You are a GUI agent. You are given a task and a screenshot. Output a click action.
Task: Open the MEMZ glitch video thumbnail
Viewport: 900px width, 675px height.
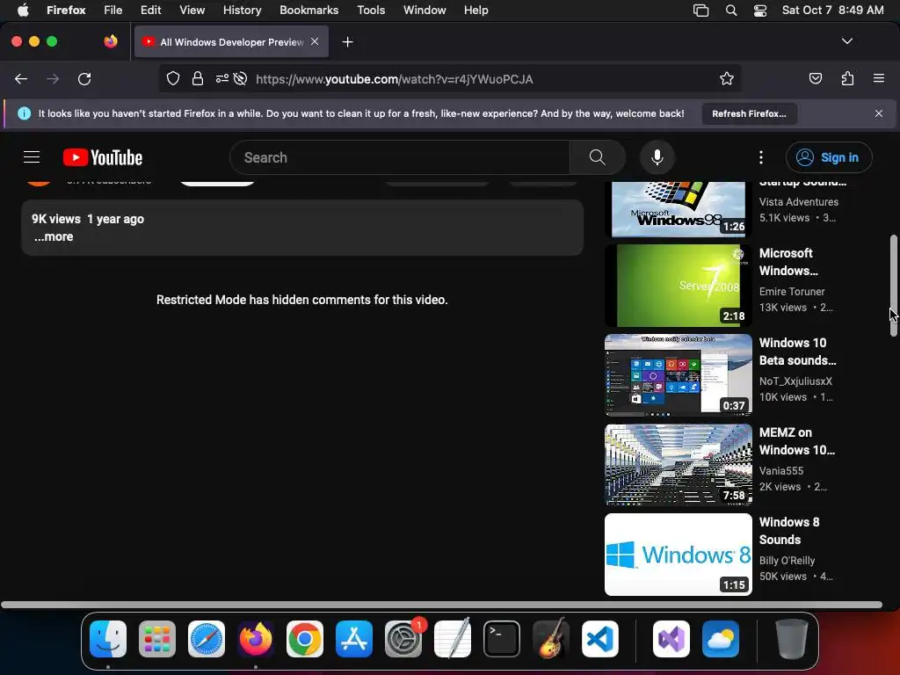point(678,465)
